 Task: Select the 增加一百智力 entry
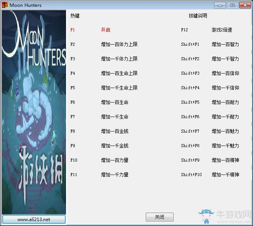coord(225,44)
